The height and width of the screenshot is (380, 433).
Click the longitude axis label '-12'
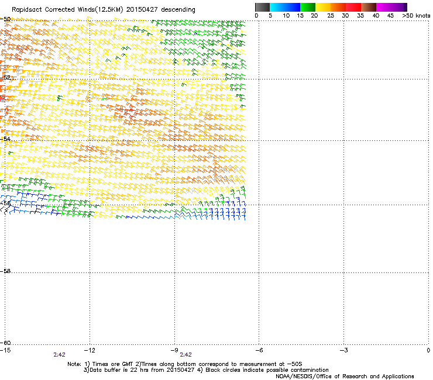90,350
